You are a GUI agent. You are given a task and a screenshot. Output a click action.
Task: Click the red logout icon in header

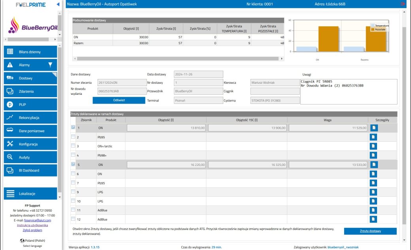pos(403,4)
